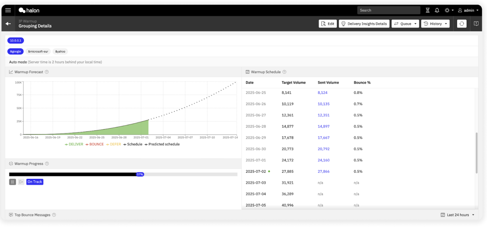Click the IP Warmup breadcrumb text
Viewport: 487px width, 227px height.
28,21
